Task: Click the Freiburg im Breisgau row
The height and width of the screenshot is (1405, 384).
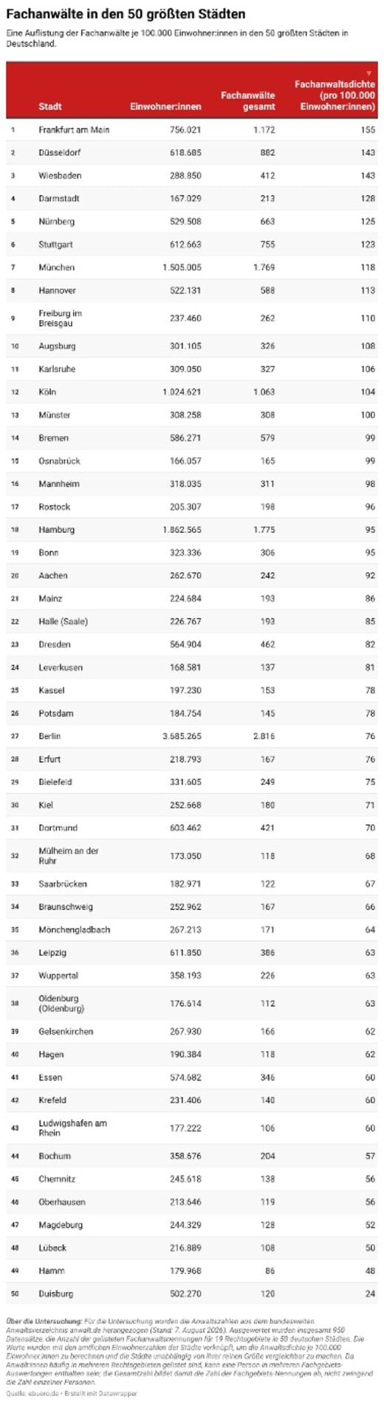Action: pyautogui.click(x=192, y=319)
